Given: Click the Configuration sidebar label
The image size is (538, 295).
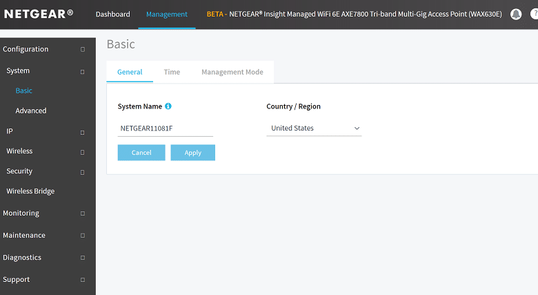Looking at the screenshot, I should tap(26, 49).
